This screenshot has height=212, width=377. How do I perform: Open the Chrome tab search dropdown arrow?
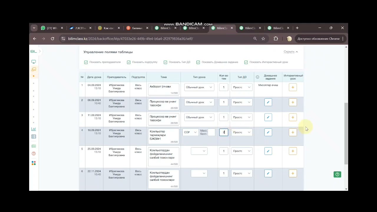[x=34, y=28]
